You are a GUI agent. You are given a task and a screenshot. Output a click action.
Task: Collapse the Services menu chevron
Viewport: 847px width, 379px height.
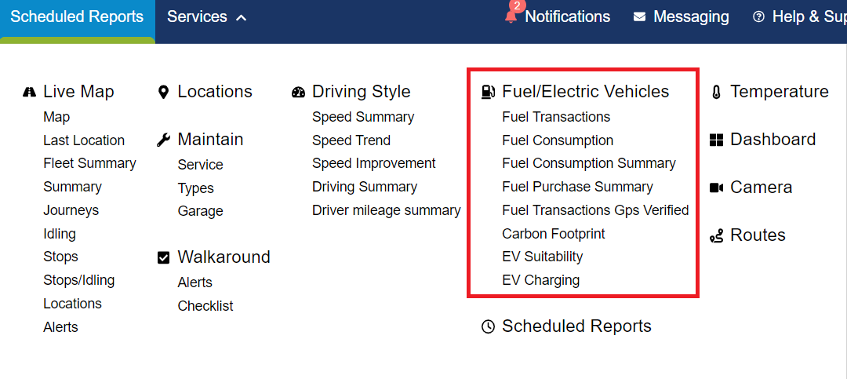click(242, 17)
